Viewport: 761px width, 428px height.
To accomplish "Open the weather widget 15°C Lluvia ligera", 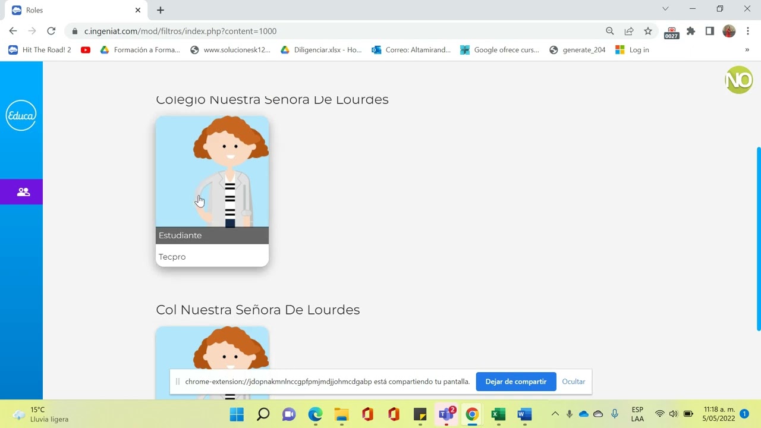I will coord(42,414).
